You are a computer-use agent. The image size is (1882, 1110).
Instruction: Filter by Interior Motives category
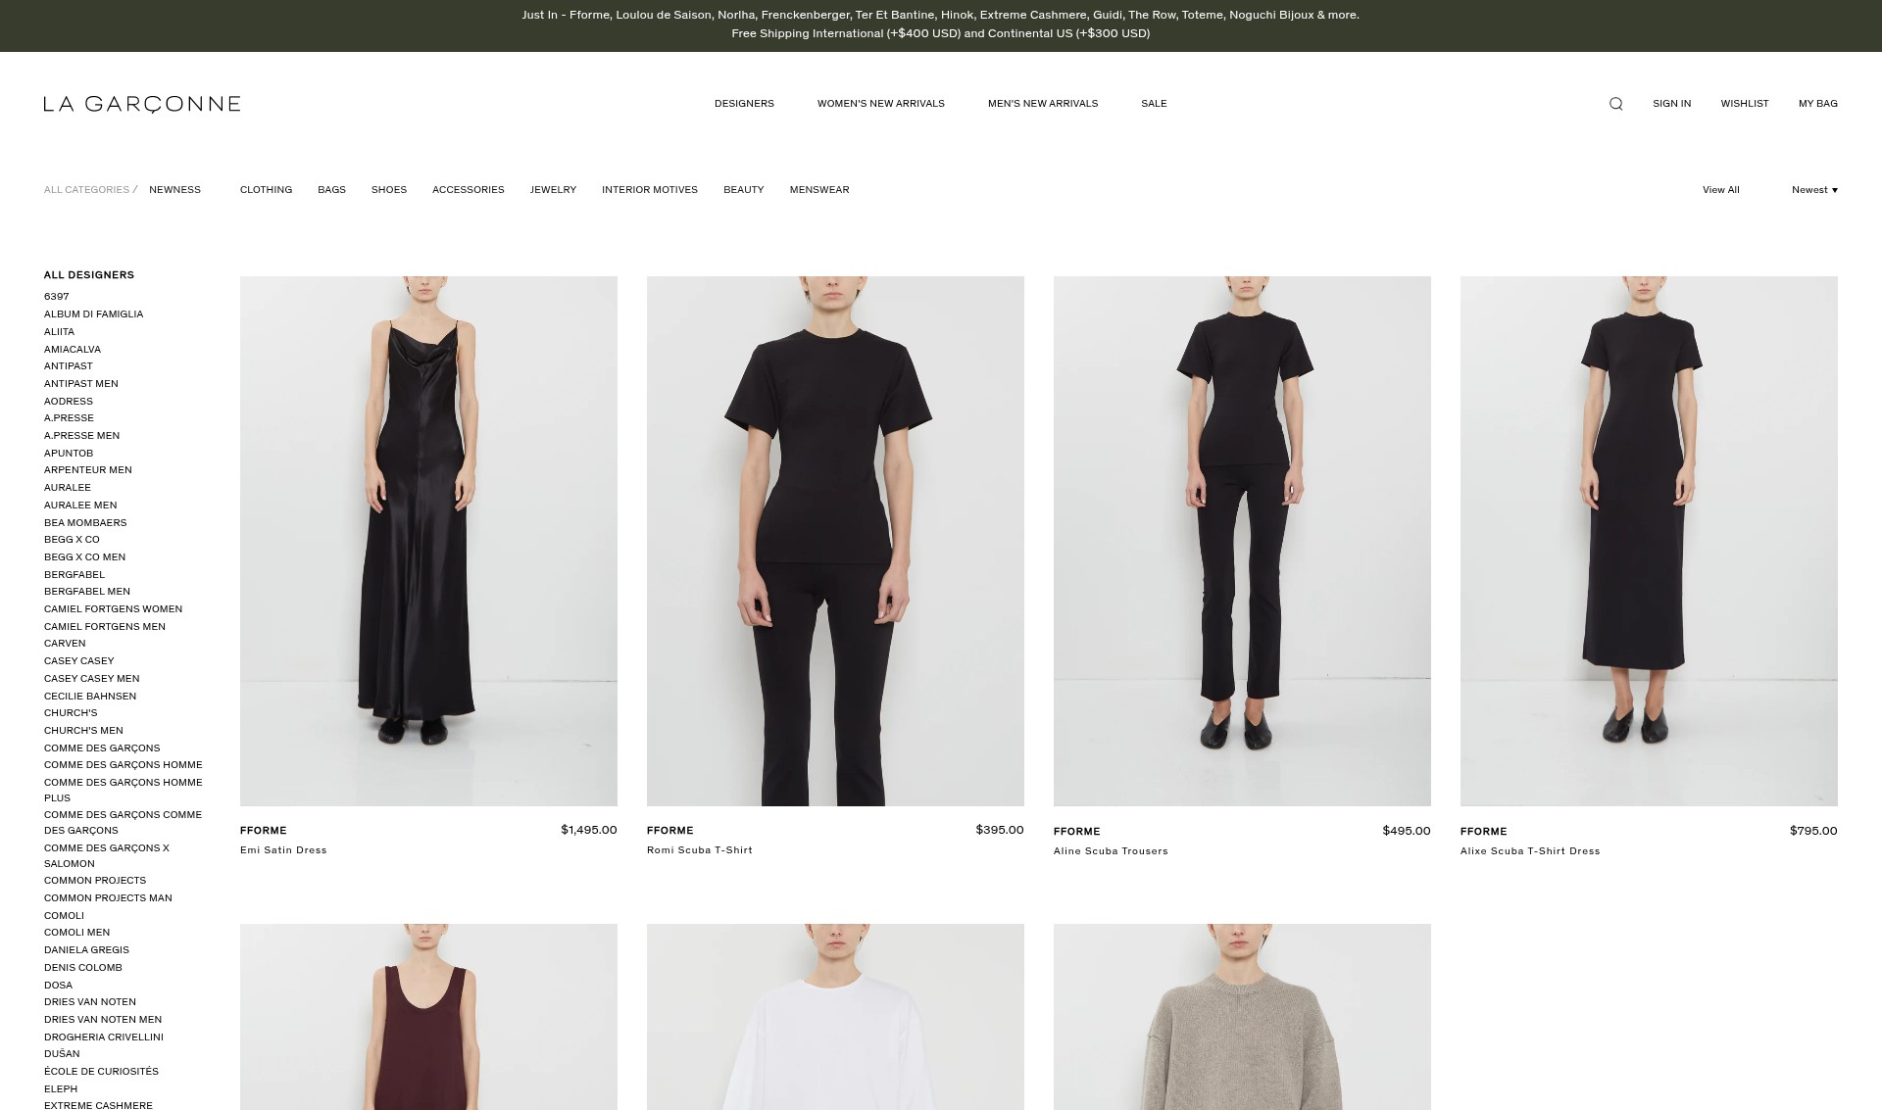(649, 190)
